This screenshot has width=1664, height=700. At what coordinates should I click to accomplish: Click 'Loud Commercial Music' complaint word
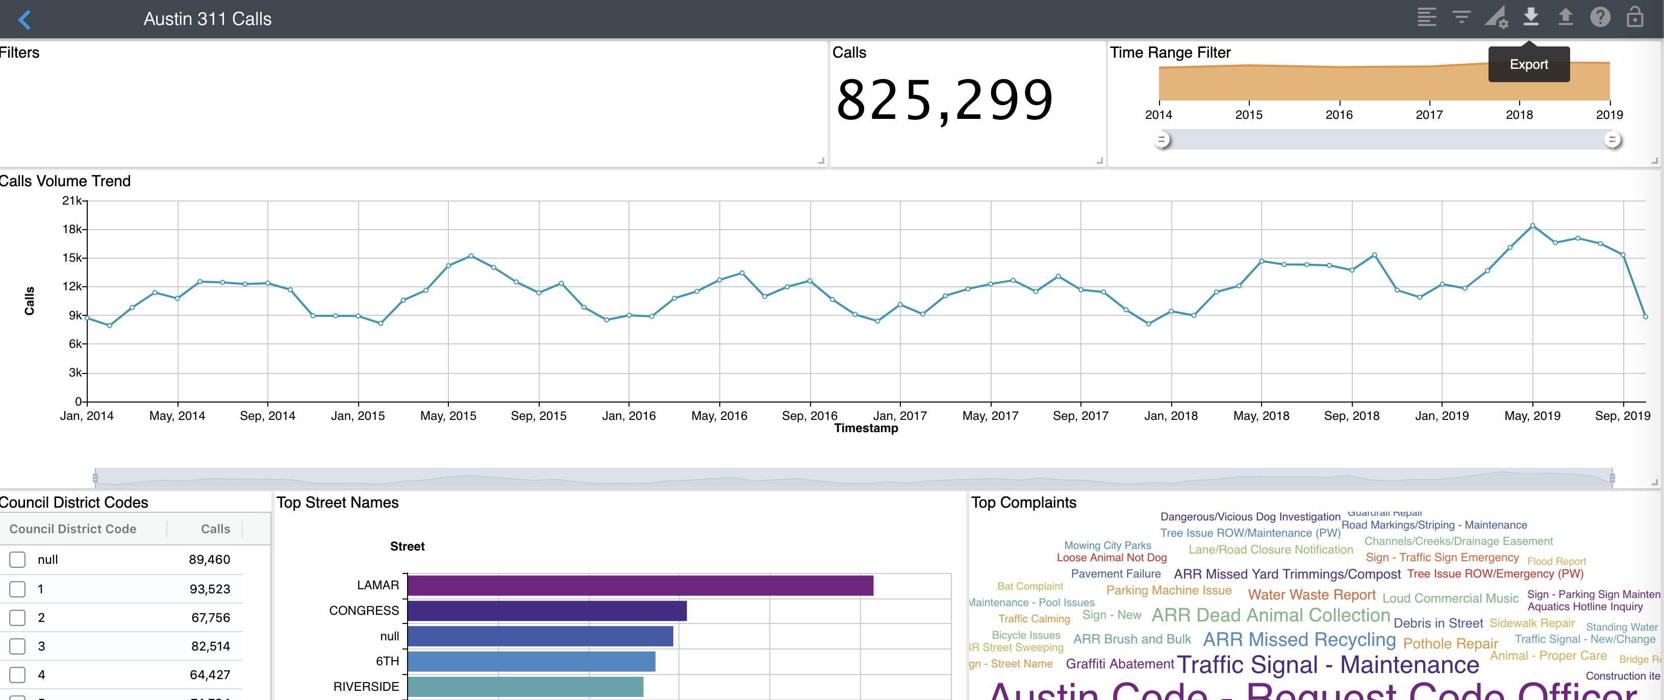tap(1450, 598)
